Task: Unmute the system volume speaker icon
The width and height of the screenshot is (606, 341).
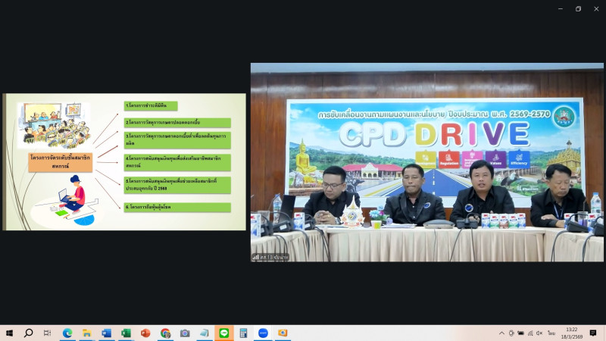Action: coord(539,333)
